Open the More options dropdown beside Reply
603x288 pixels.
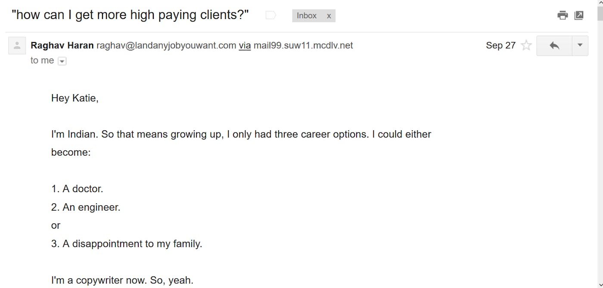580,45
